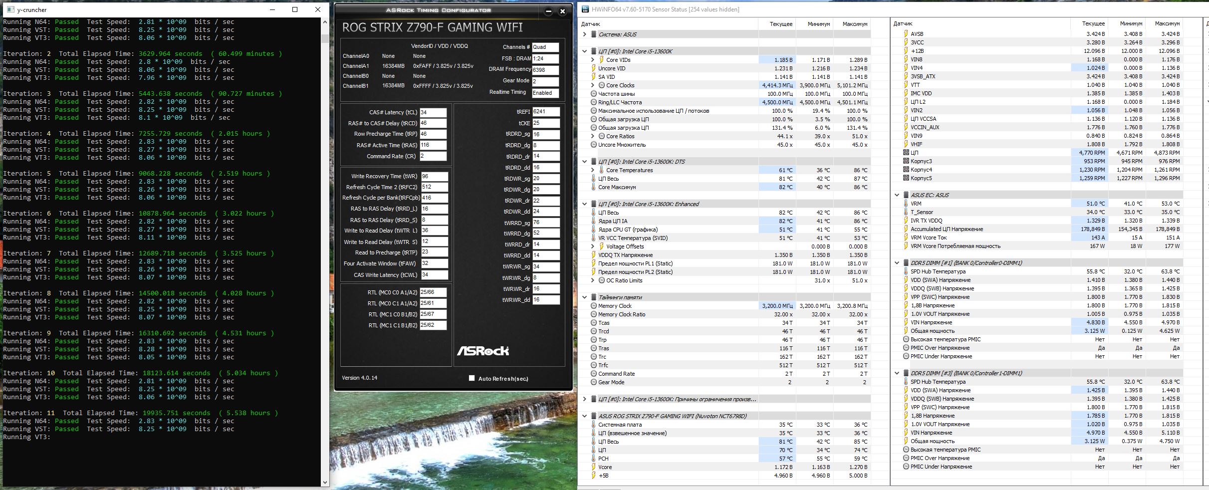Click the Tcas timing icon
The image size is (1209, 490).
point(594,323)
